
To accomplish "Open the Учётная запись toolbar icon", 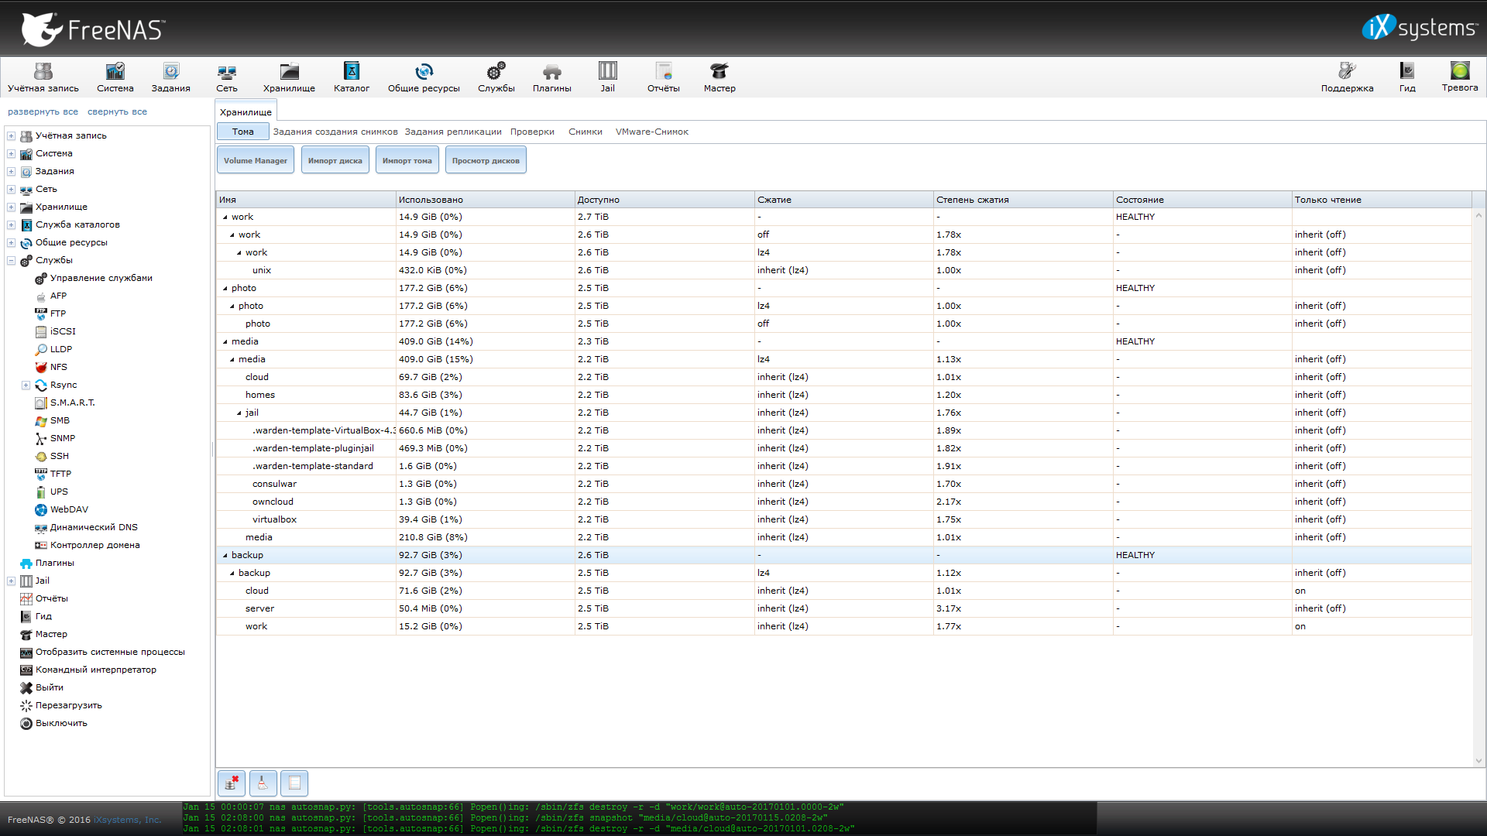I will [x=43, y=77].
